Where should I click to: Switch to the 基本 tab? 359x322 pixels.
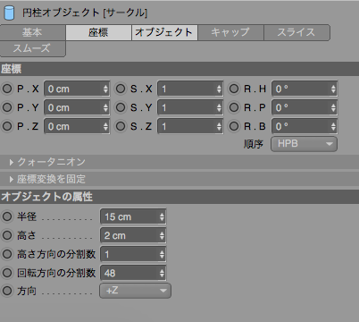tap(32, 32)
